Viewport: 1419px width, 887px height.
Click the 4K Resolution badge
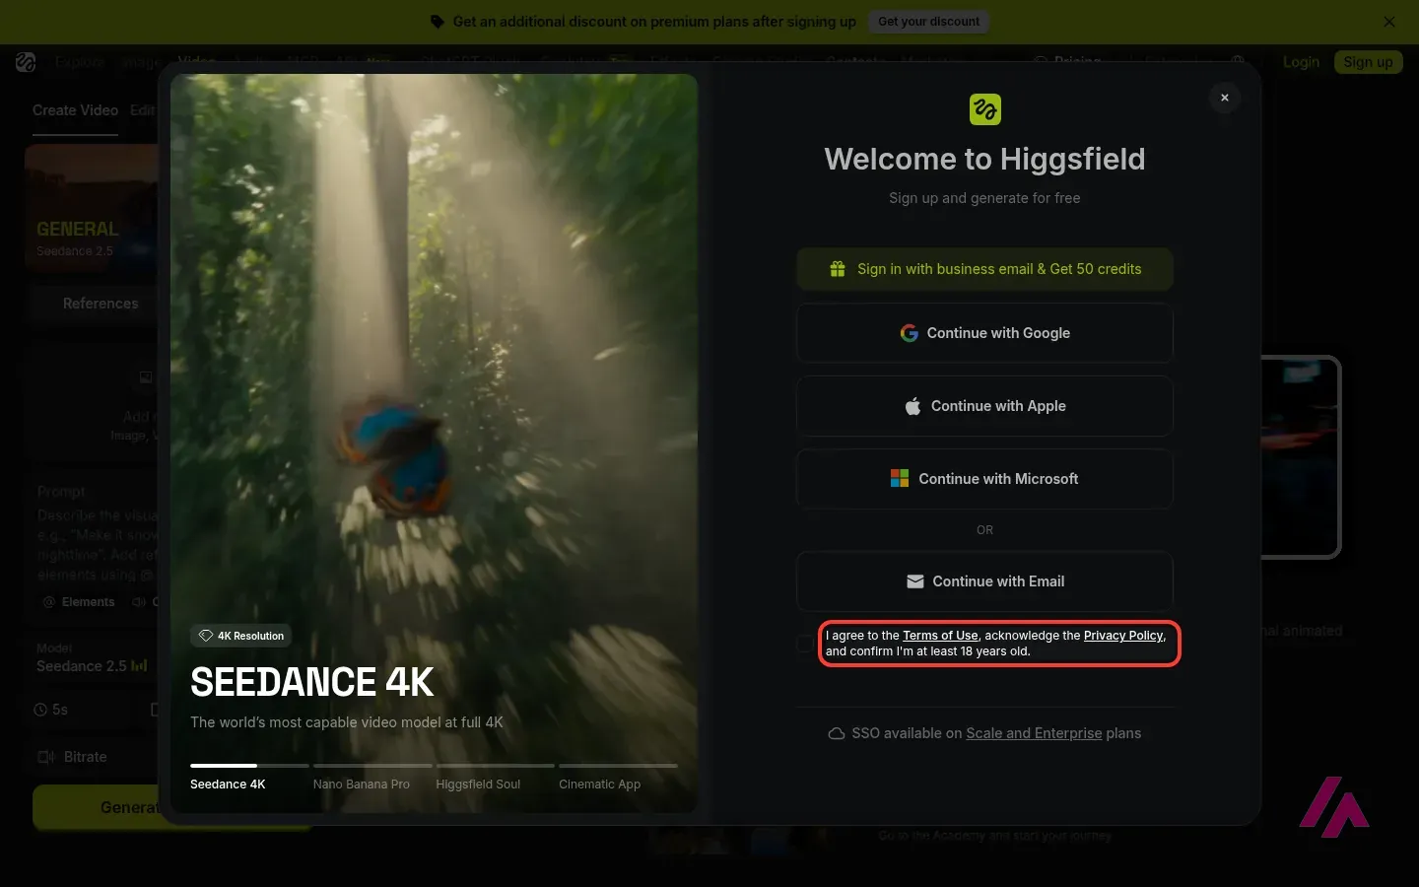(240, 636)
